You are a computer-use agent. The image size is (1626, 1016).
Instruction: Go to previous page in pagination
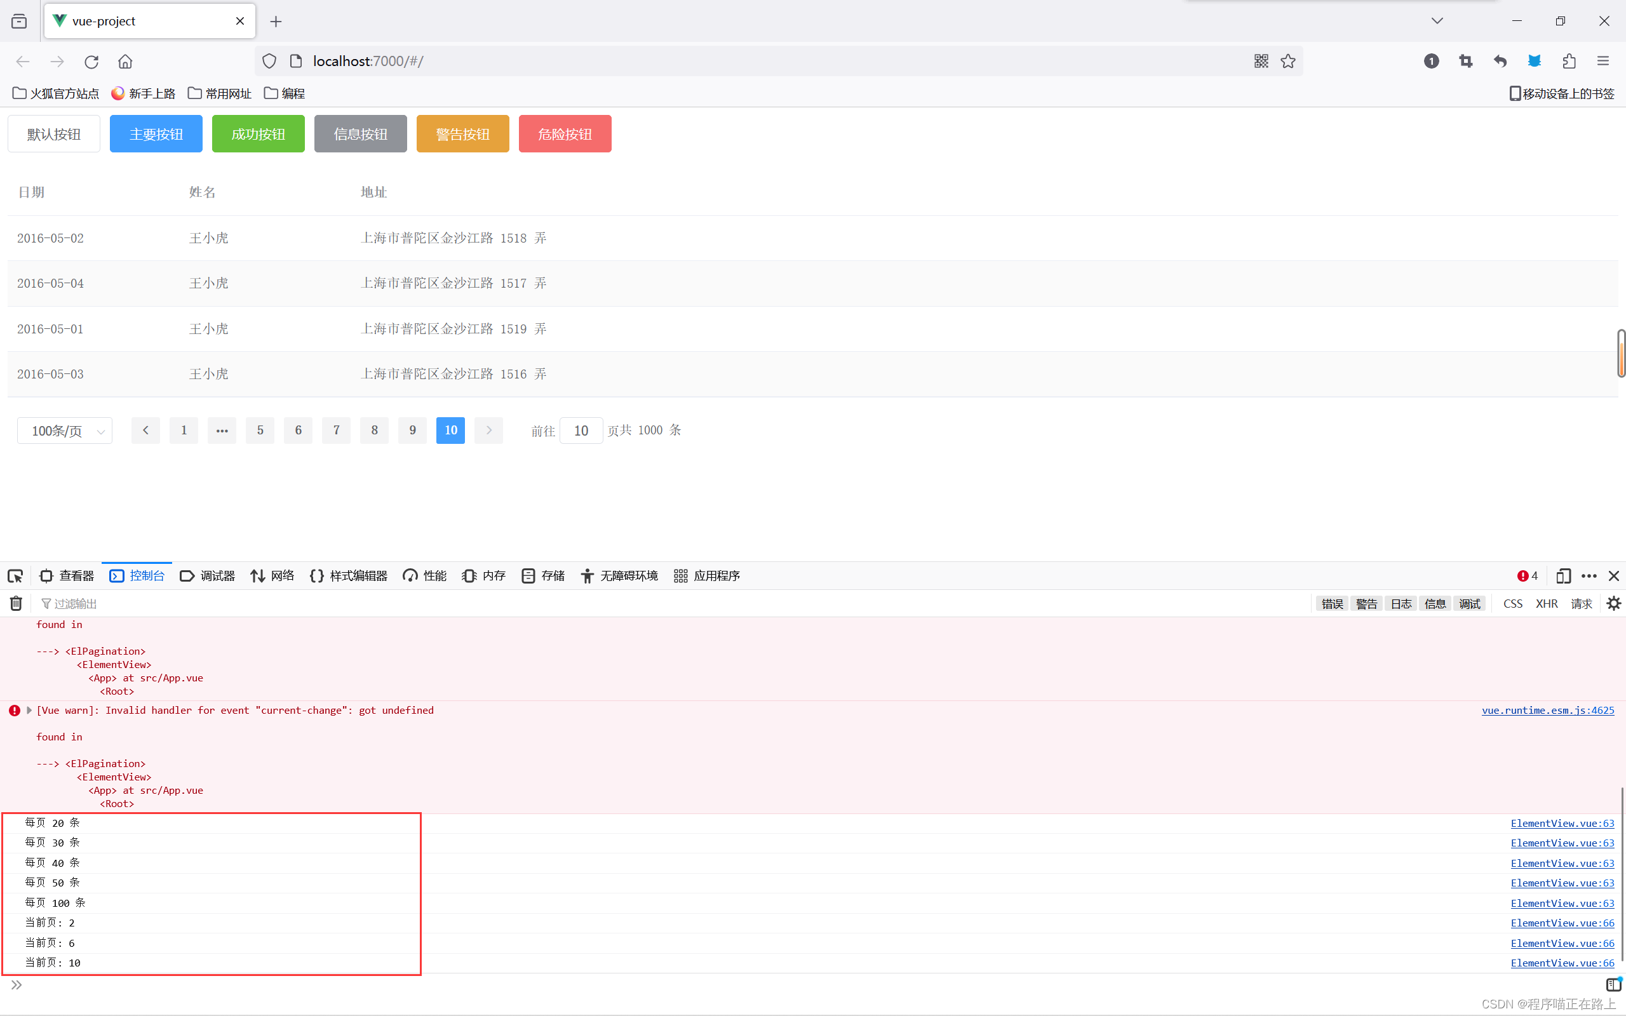tap(146, 430)
